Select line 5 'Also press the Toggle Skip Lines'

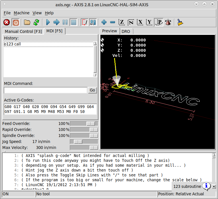click(92, 175)
